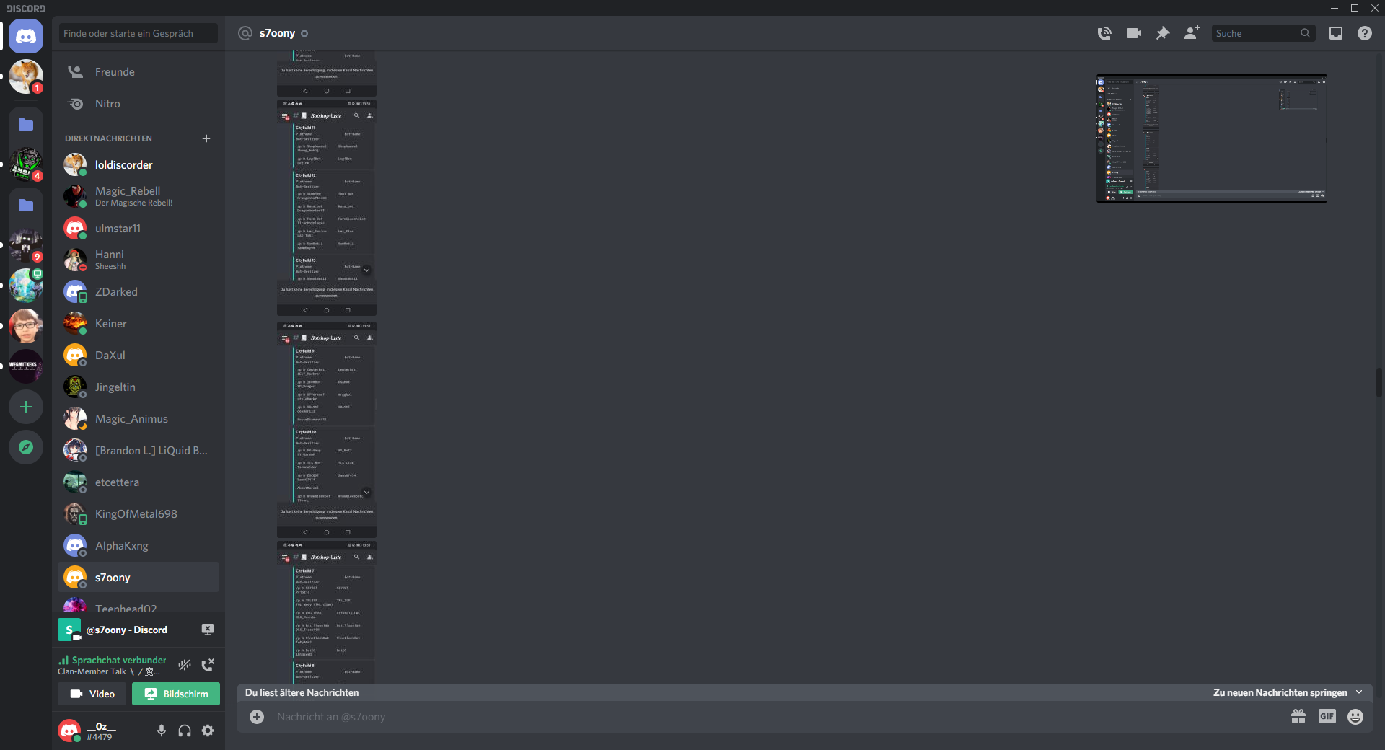
Task: Toggle microphone mute
Action: pos(162,731)
